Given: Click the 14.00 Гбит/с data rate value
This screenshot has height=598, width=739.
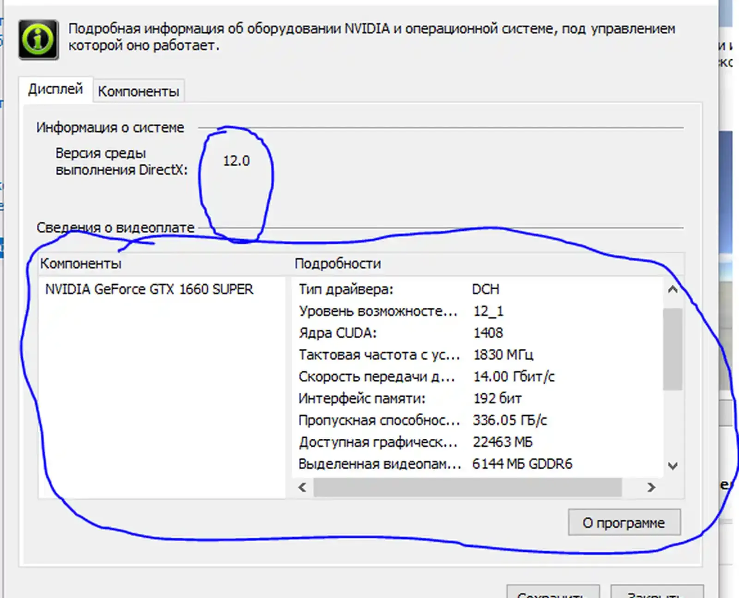Looking at the screenshot, I should [514, 377].
